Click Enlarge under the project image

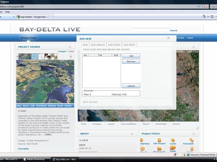(52, 106)
